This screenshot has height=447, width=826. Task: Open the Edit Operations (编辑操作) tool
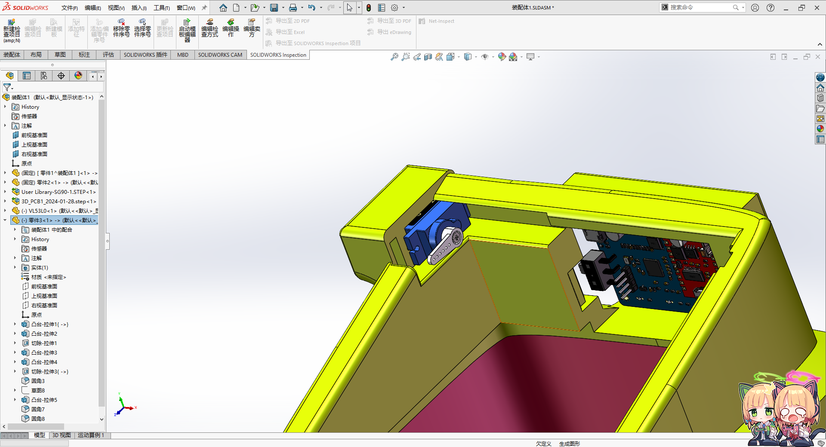tap(231, 28)
